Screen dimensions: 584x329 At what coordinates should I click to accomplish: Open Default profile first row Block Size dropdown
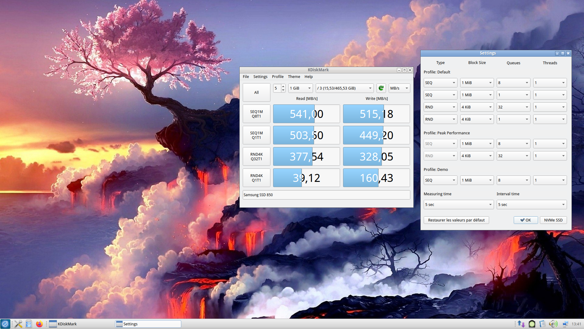[477, 83]
